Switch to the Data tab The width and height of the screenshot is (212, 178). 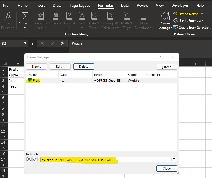(x=125, y=6)
